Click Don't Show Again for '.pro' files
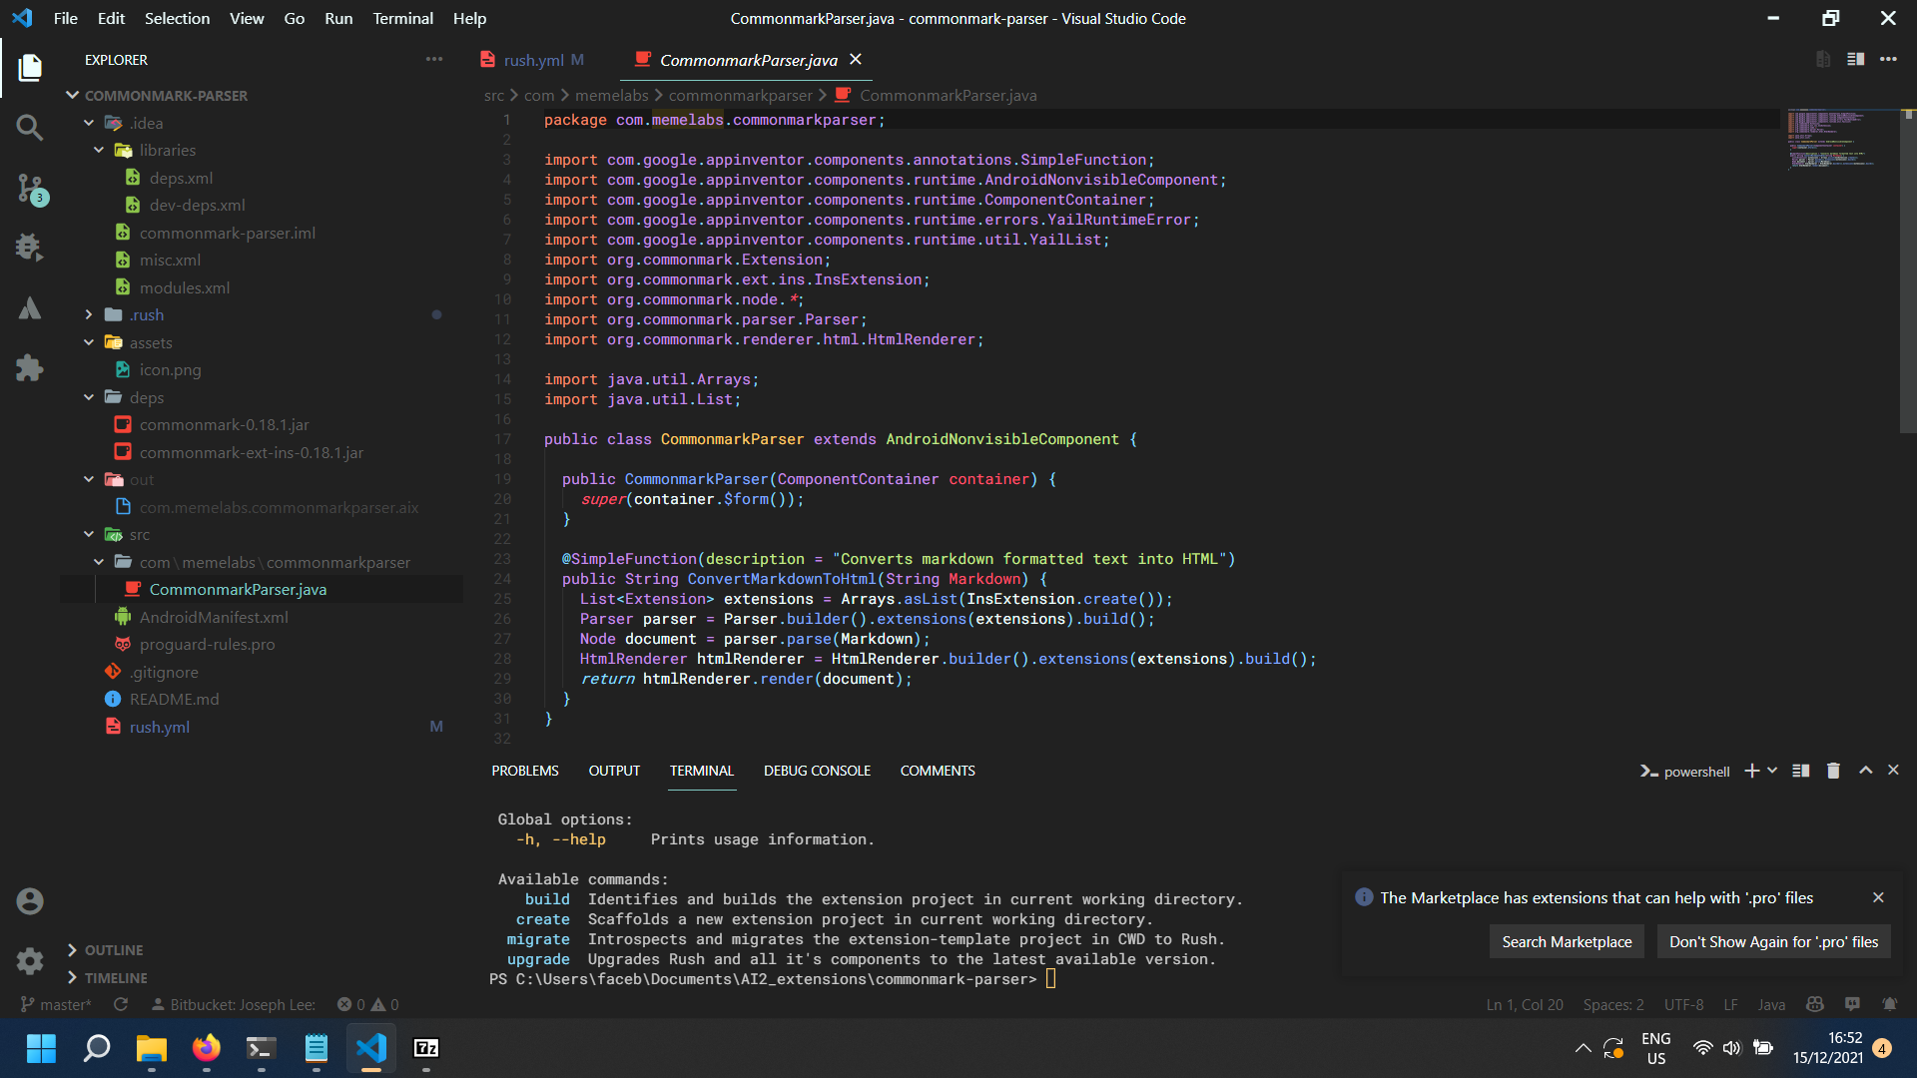 point(1773,941)
